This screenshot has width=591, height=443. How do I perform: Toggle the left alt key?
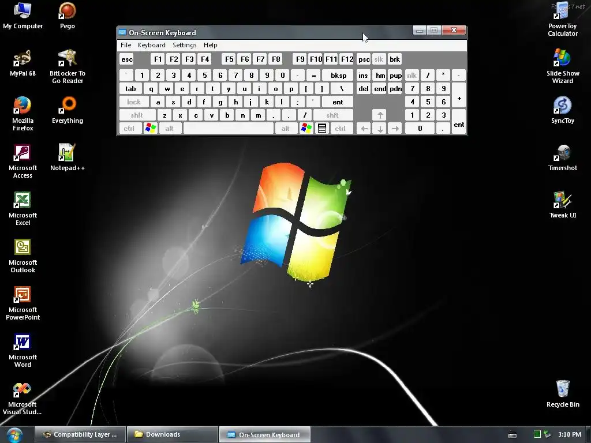click(169, 128)
